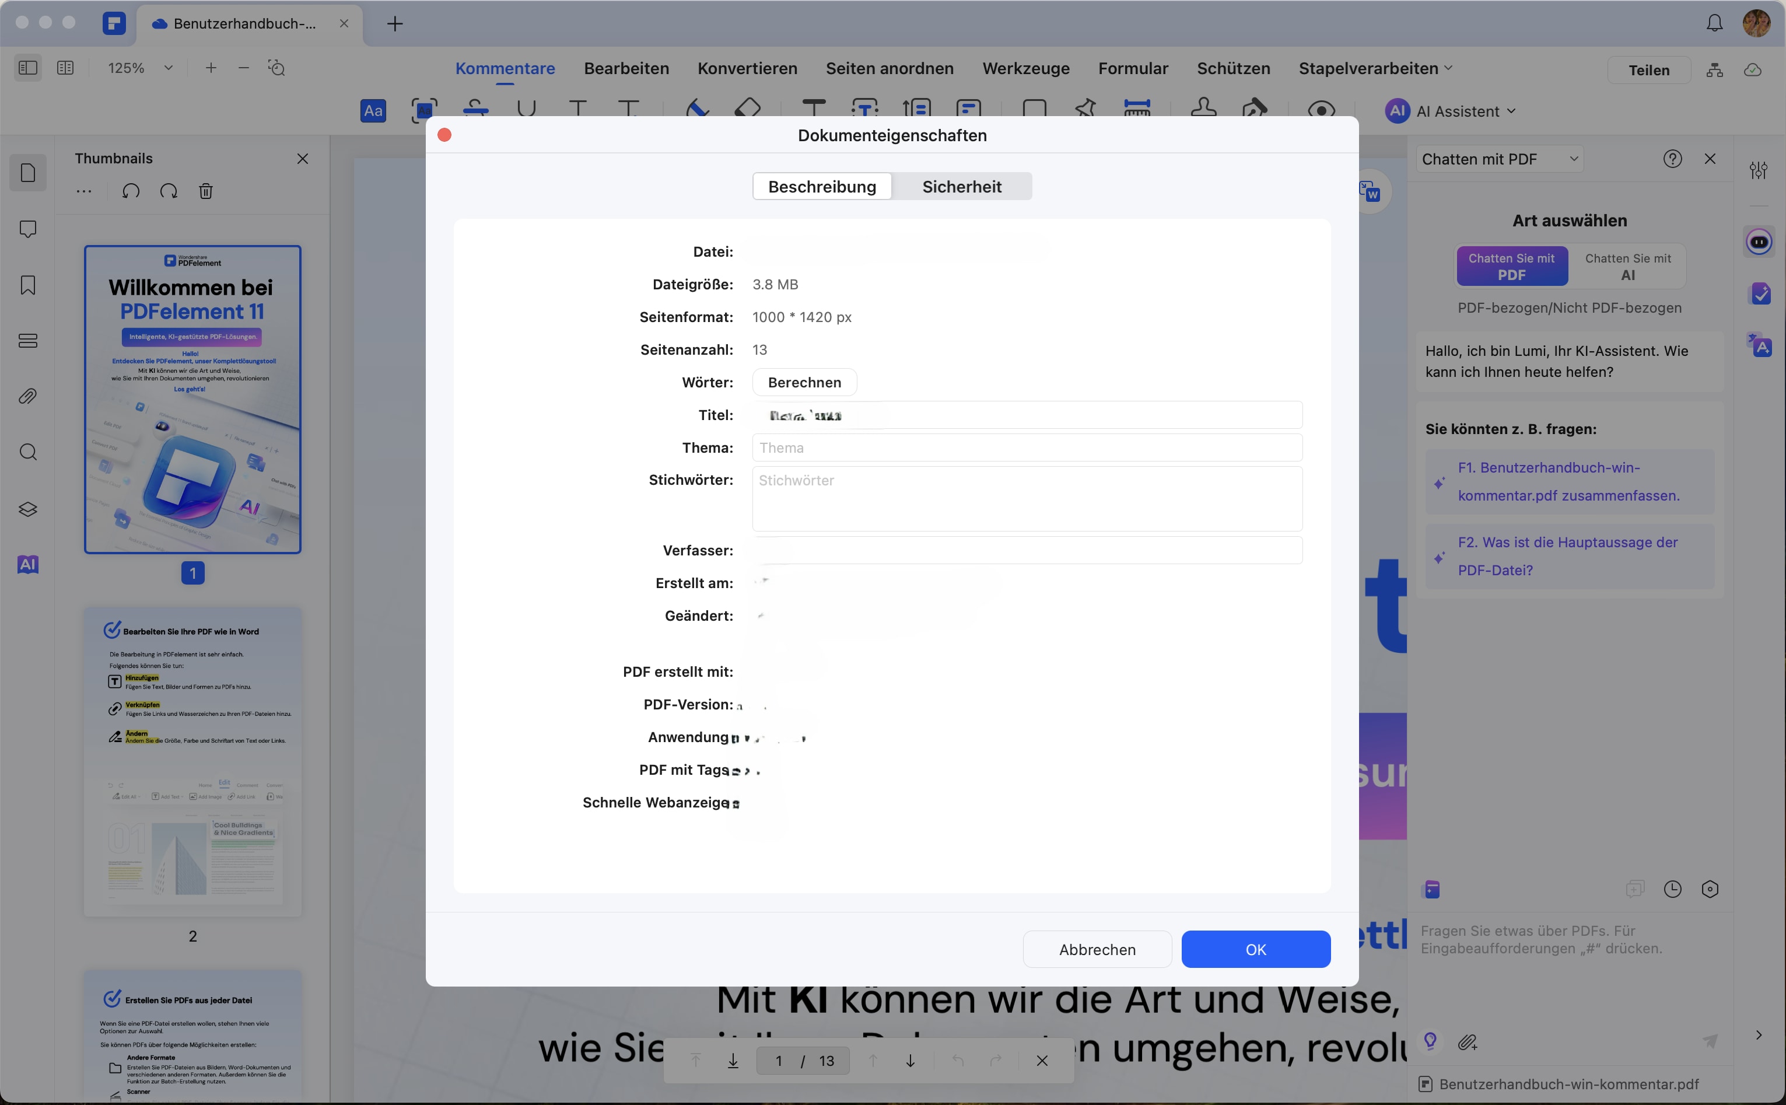This screenshot has height=1105, width=1786.
Task: Open the search panel magnifier icon
Action: (x=28, y=452)
